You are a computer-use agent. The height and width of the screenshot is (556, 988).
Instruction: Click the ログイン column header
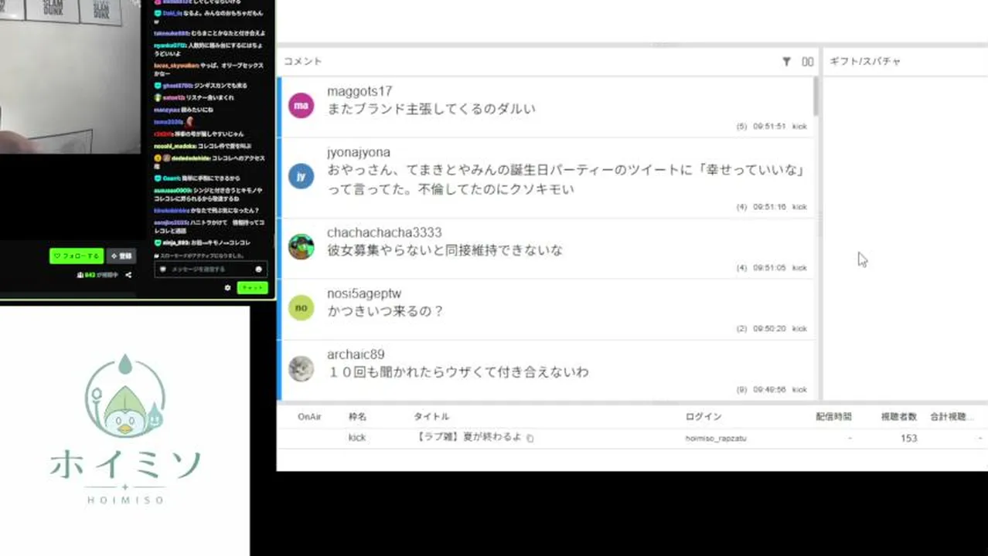[704, 417]
